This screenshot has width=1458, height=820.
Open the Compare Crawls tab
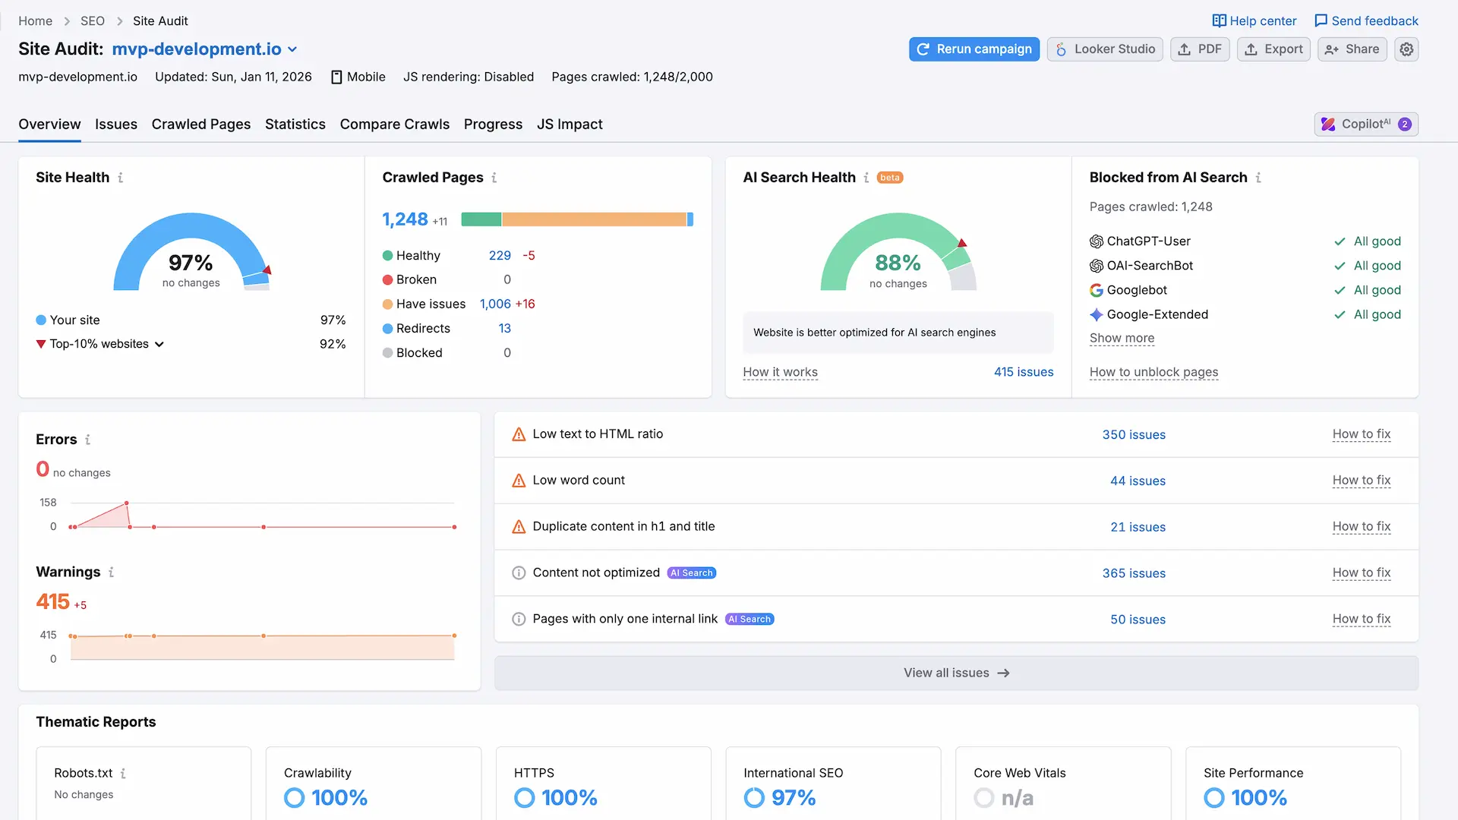click(394, 125)
